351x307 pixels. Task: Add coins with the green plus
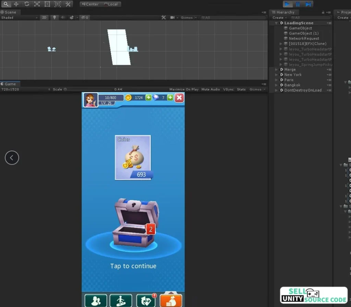pyautogui.click(x=148, y=97)
